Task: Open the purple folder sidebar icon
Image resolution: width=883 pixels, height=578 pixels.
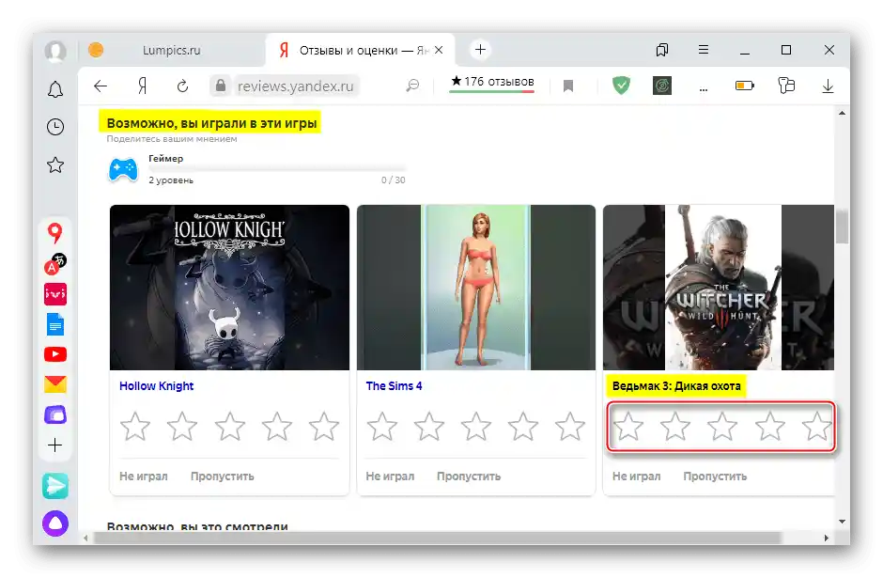Action: click(x=55, y=414)
